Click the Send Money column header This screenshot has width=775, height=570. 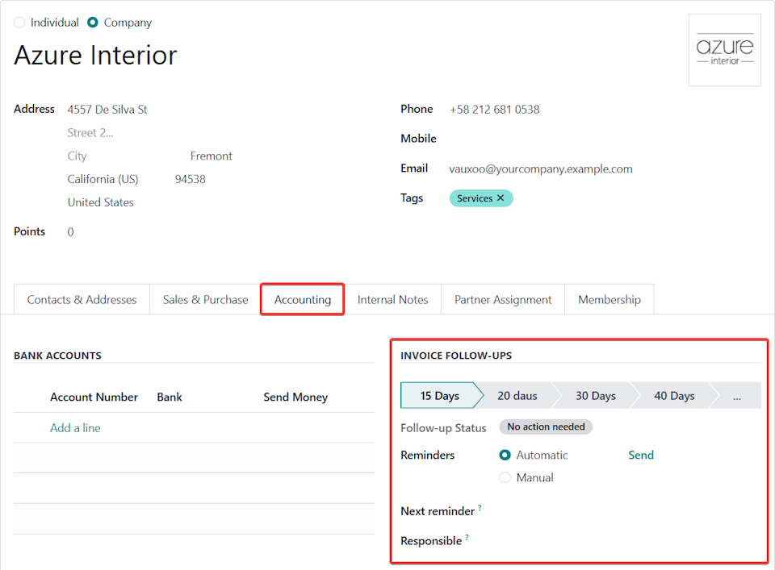[x=295, y=397]
